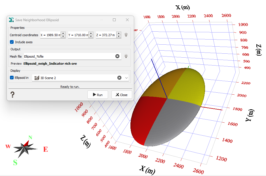Clear the Mesh file name field

click(x=117, y=57)
